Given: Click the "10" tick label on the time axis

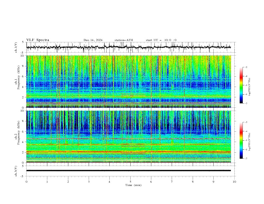Looking at the screenshot, I should [234, 182].
